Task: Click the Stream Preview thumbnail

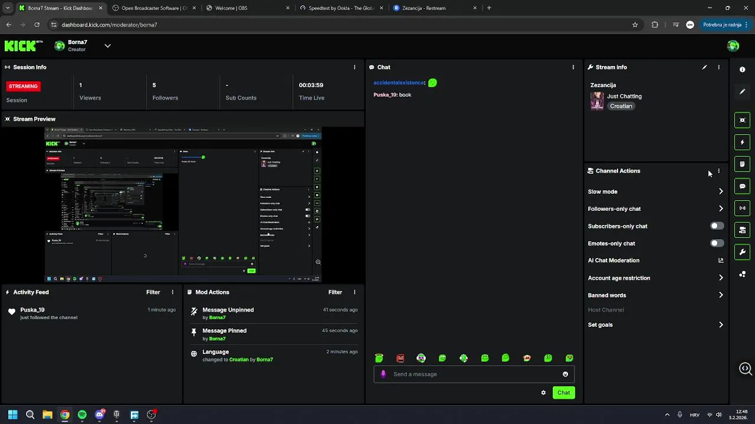Action: [183, 205]
